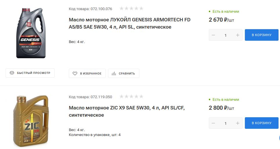
Task: Rate Lukoil Genesis oil five stars
Action: click(x=141, y=8)
